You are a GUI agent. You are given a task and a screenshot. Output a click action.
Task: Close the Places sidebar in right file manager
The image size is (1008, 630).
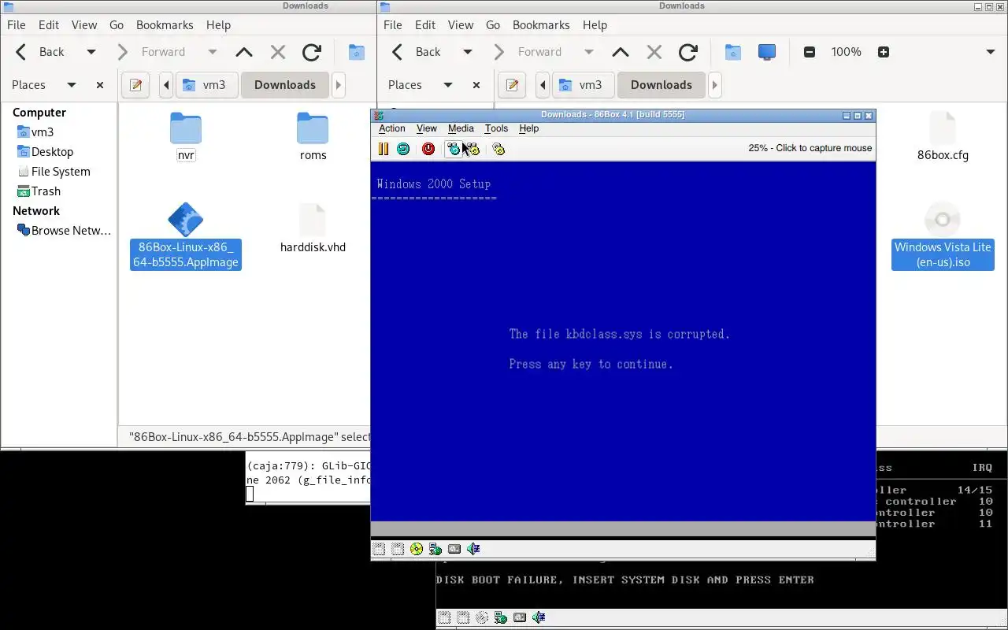476,85
